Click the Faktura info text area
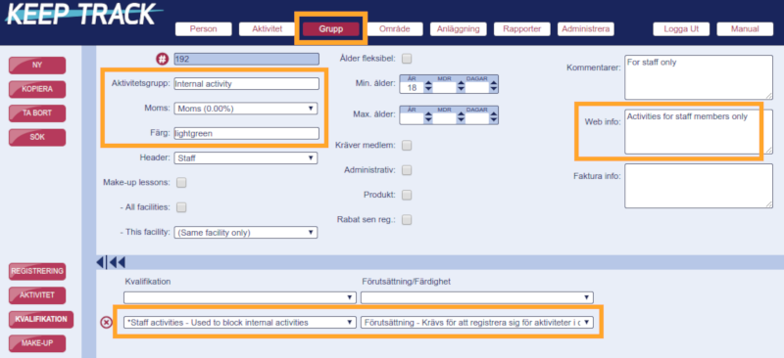 [x=699, y=185]
